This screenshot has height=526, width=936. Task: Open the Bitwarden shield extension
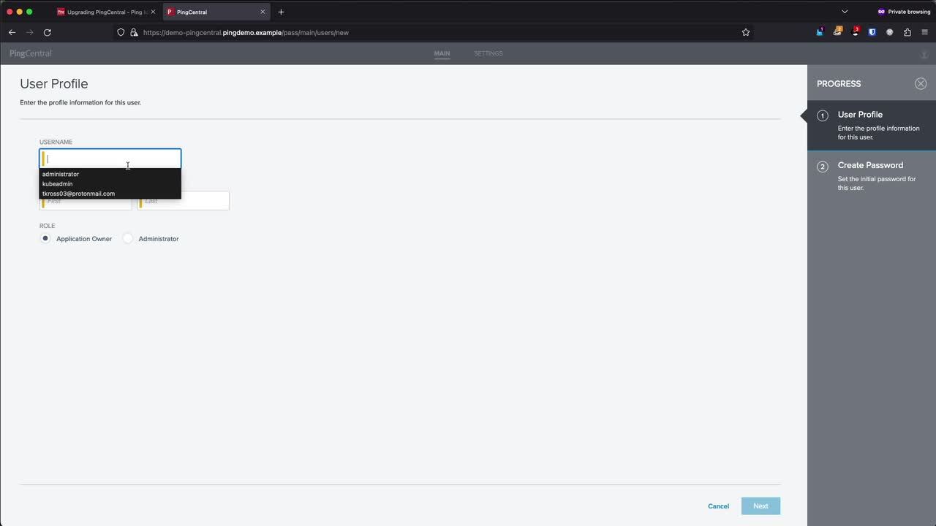872,32
